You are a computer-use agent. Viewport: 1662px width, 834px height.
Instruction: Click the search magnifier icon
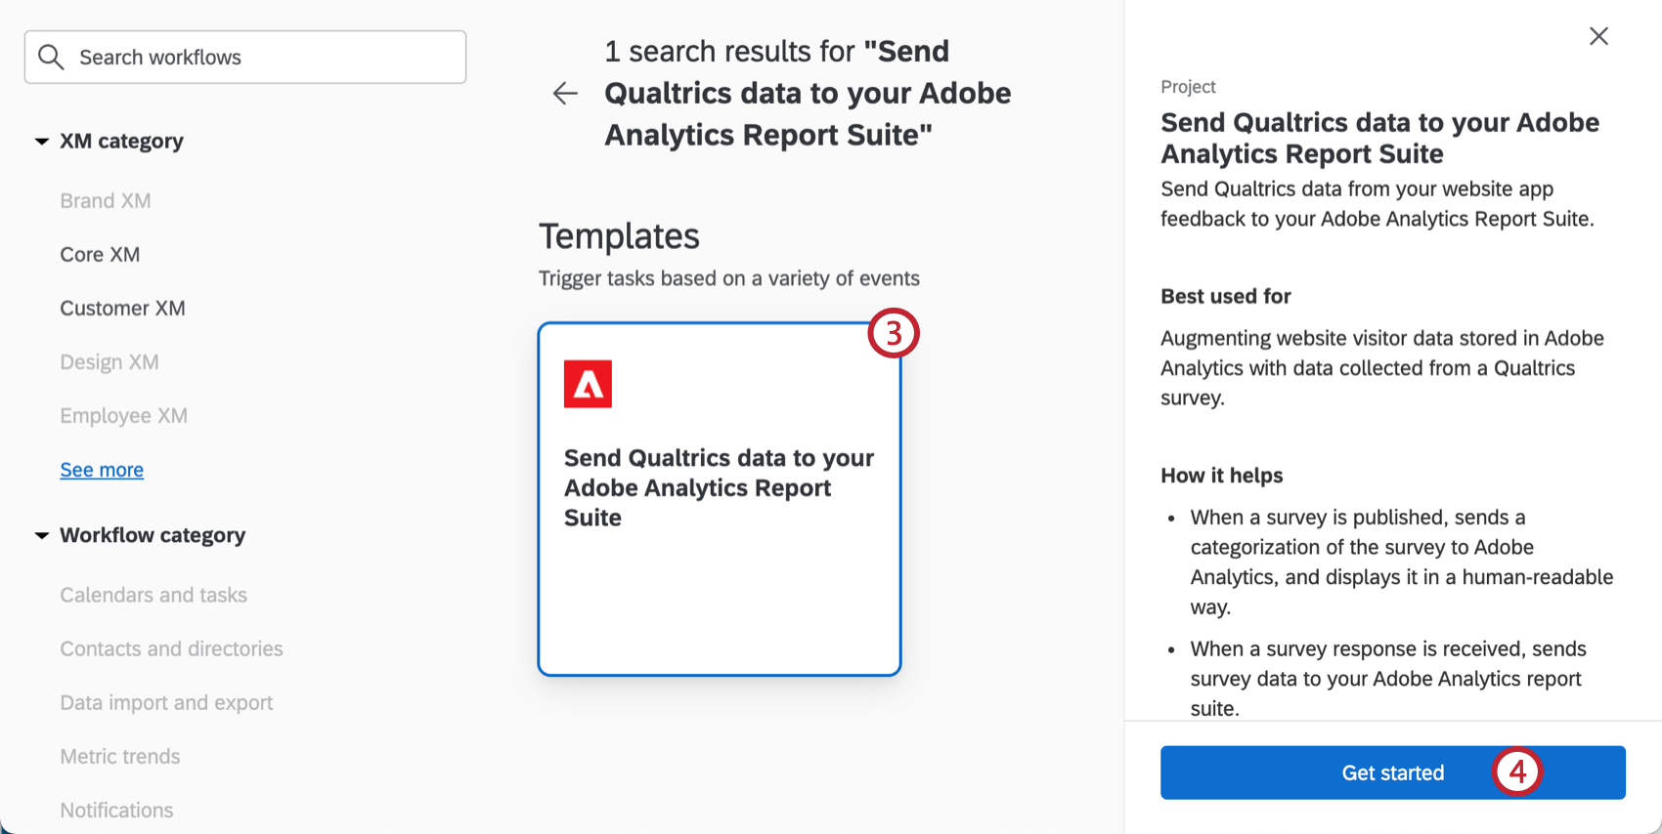coord(51,58)
